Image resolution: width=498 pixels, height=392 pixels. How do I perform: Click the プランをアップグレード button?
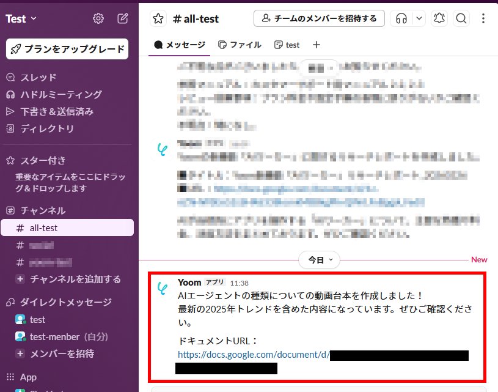tap(67, 49)
